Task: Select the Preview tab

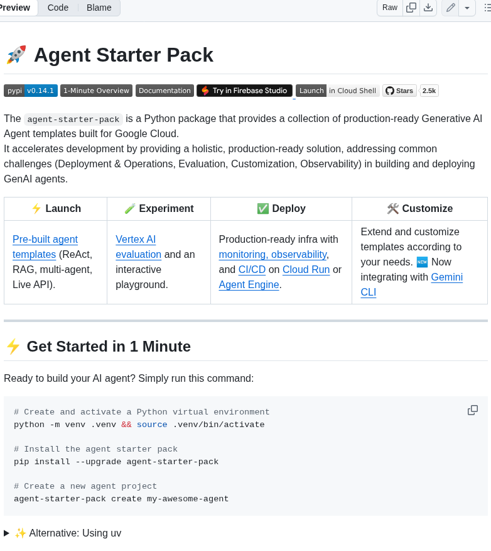Action: [x=14, y=8]
